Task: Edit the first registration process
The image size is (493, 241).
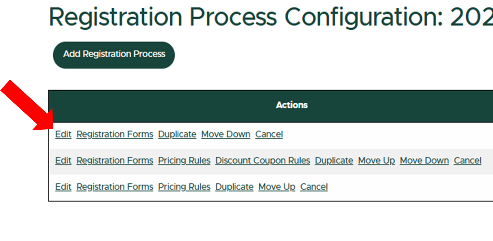Action: tap(63, 134)
